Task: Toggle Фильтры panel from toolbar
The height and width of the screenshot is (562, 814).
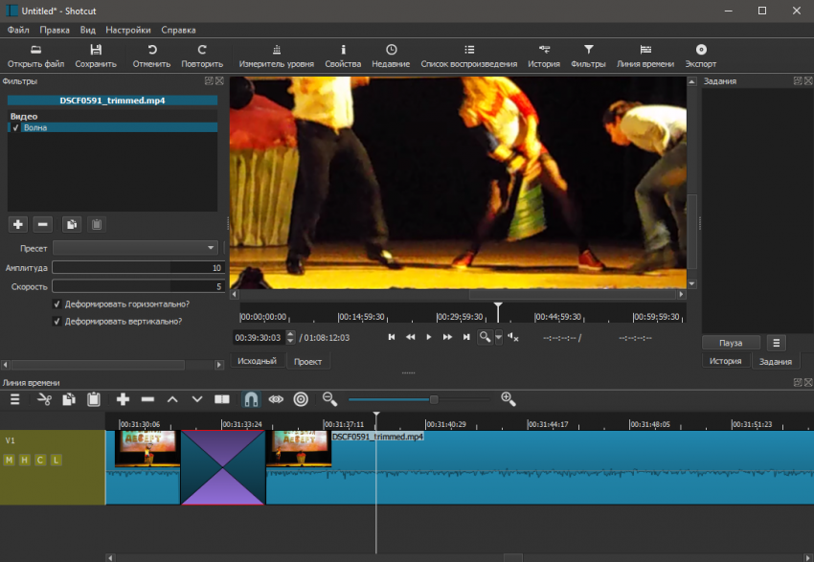Action: click(x=588, y=56)
